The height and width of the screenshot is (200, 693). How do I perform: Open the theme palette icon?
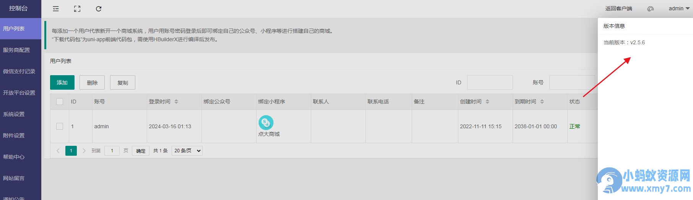(x=651, y=9)
